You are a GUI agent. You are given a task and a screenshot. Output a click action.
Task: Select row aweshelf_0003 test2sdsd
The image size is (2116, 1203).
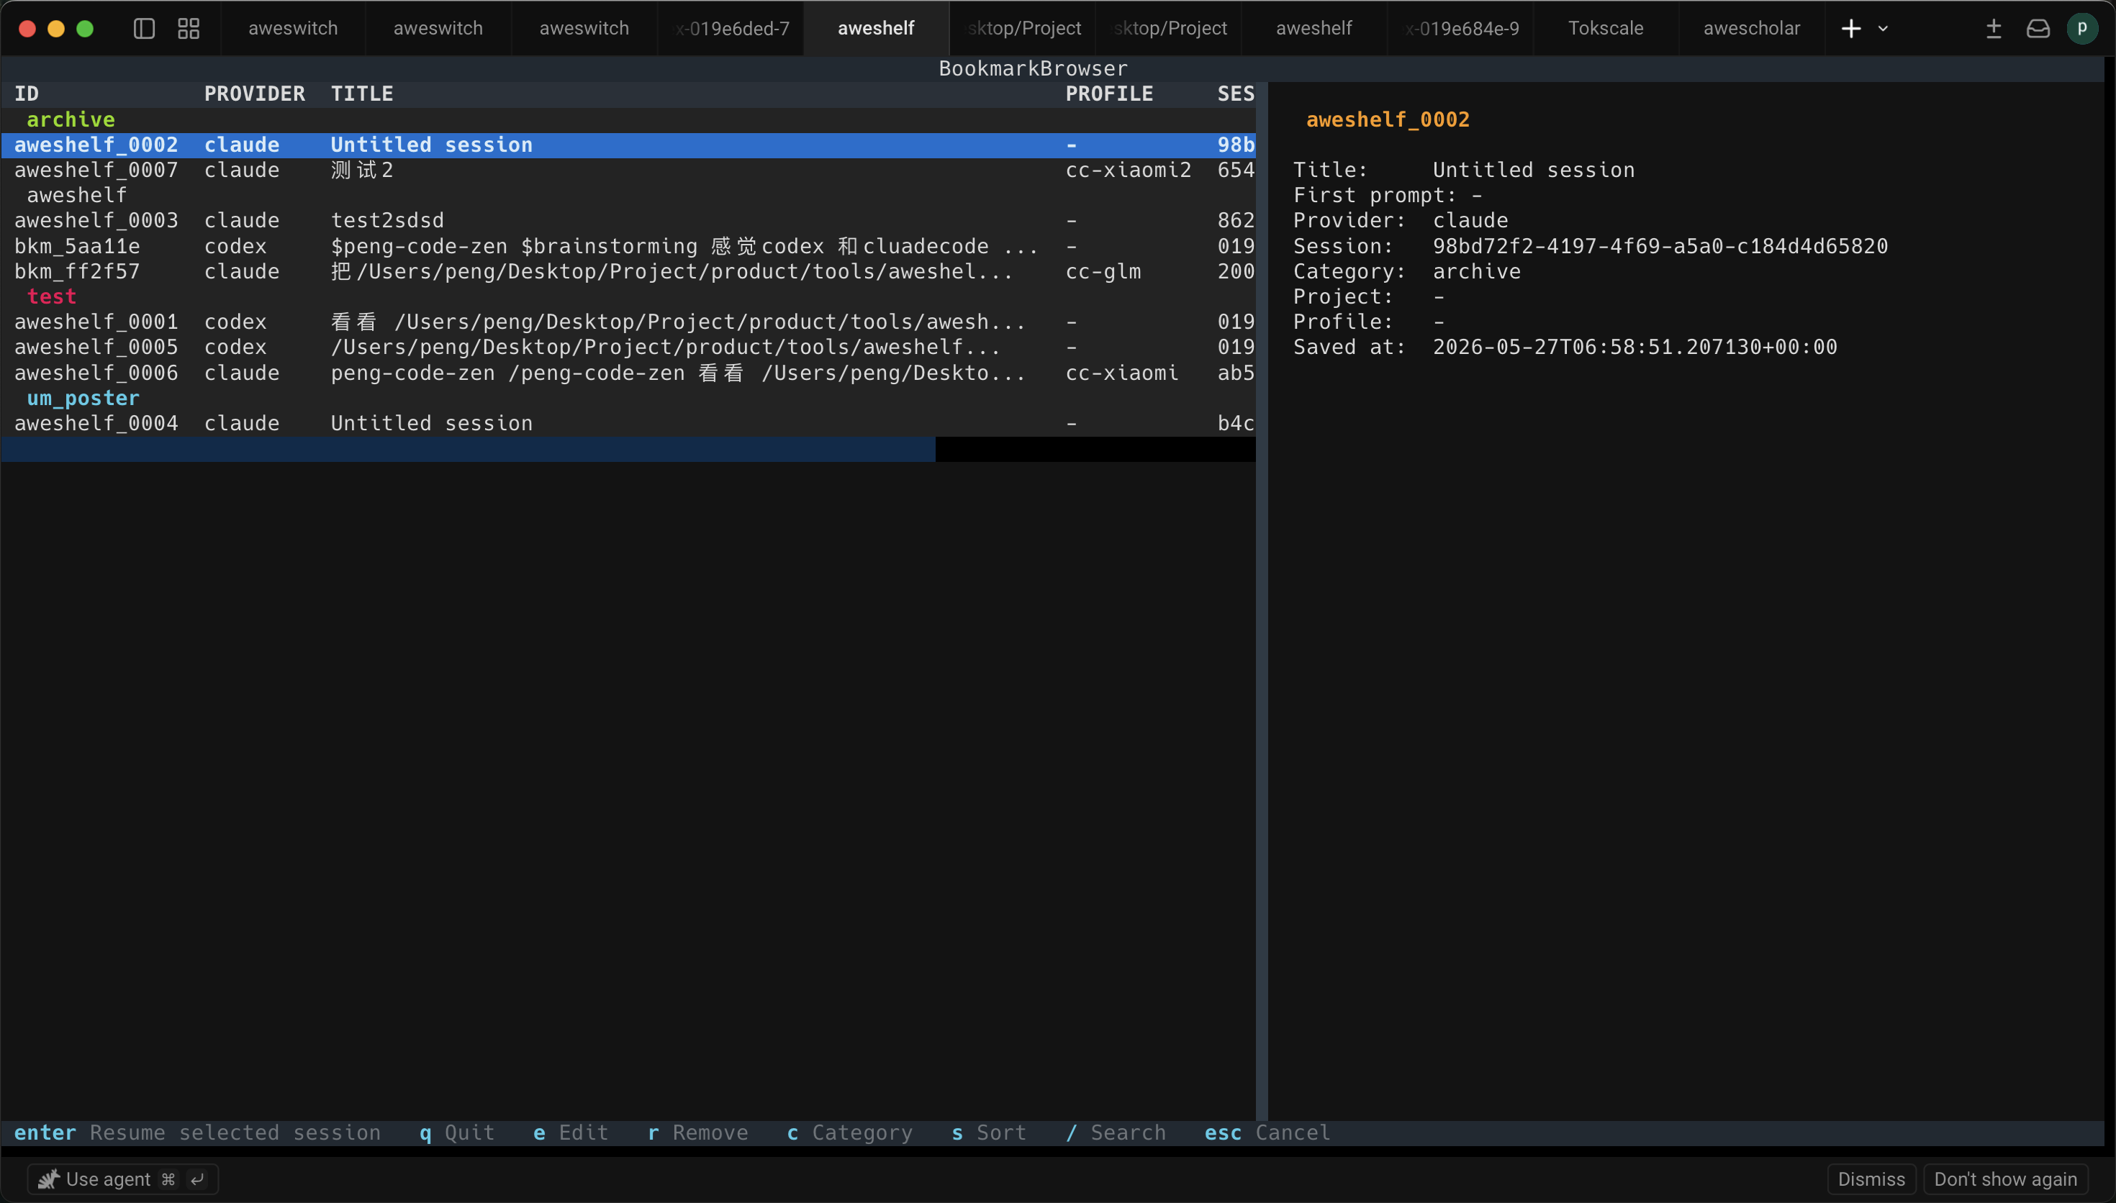coord(628,221)
